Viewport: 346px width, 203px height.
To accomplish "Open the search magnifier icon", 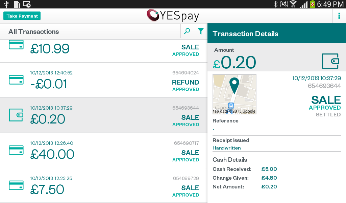I will 187,31.
